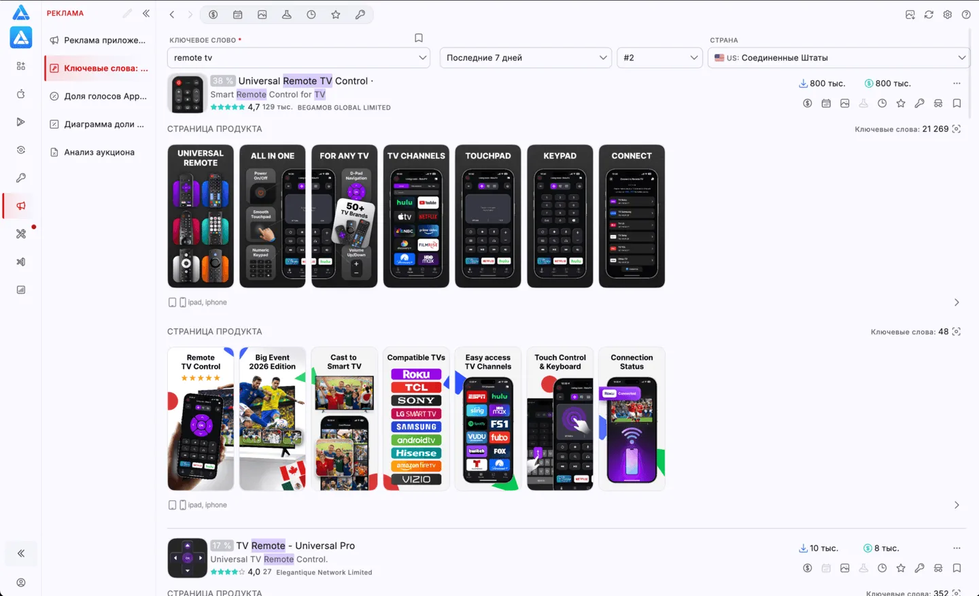The width and height of the screenshot is (979, 596).
Task: Click the edit pencil icon next to РЕКЛАМА
Action: pyautogui.click(x=127, y=13)
